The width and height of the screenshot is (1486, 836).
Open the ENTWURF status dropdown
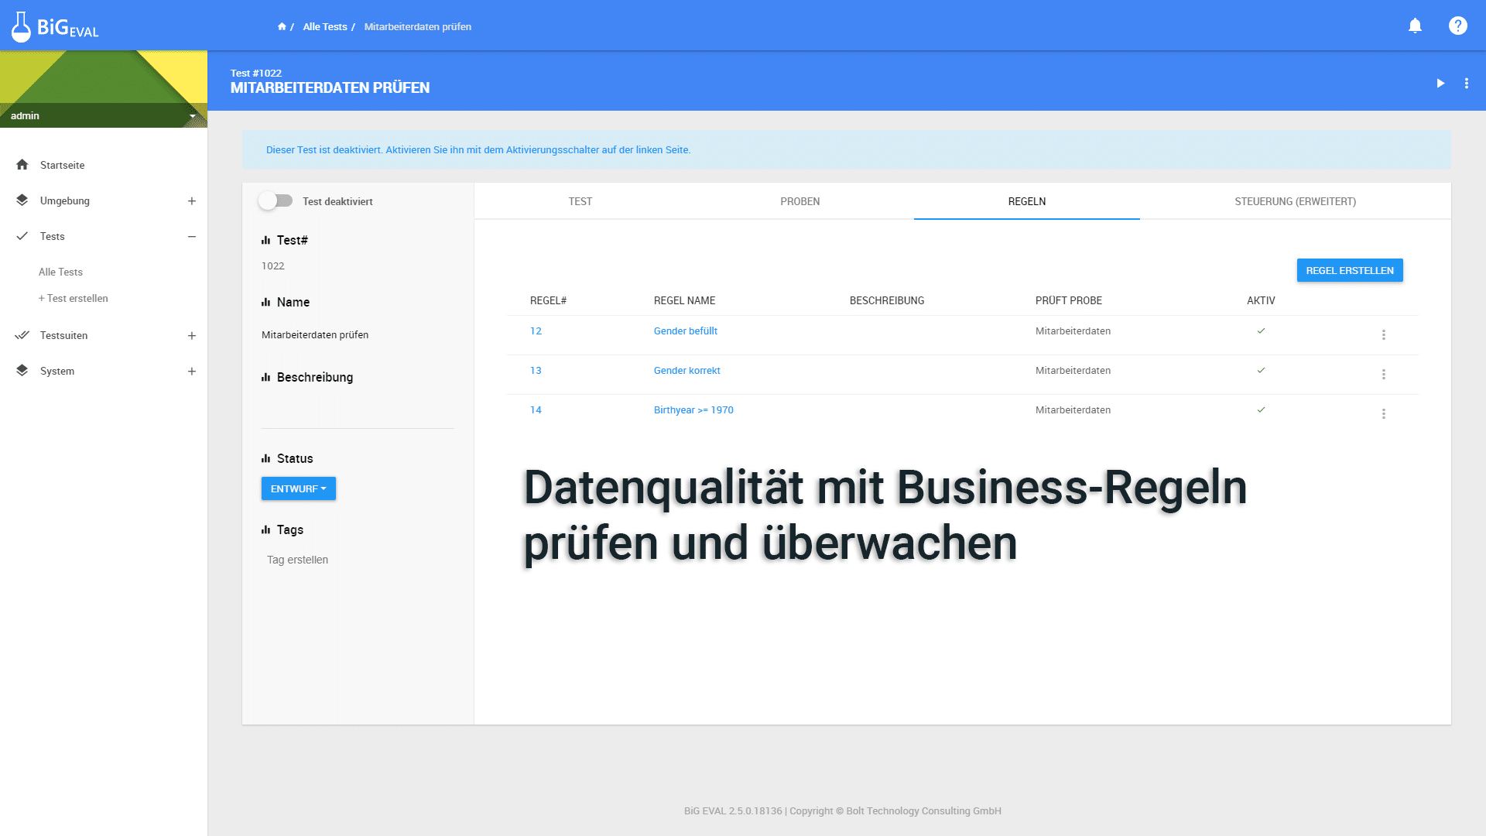[298, 488]
